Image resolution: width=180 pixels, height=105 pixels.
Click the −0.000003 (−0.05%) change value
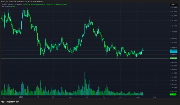coord(60,5)
